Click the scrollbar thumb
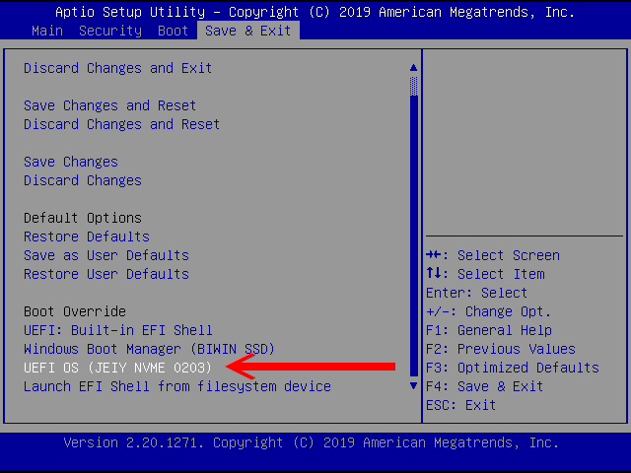This screenshot has height=473, width=631. coord(413,87)
